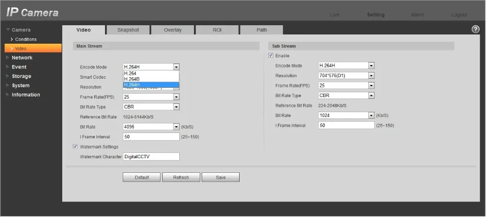This screenshot has width=486, height=217.
Task: Click the IP Camera logo
Action: [x=32, y=13]
